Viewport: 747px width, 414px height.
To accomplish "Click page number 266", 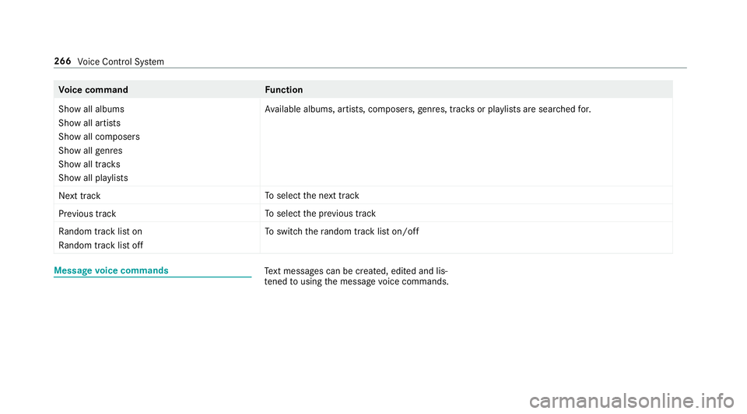I will (62, 61).
